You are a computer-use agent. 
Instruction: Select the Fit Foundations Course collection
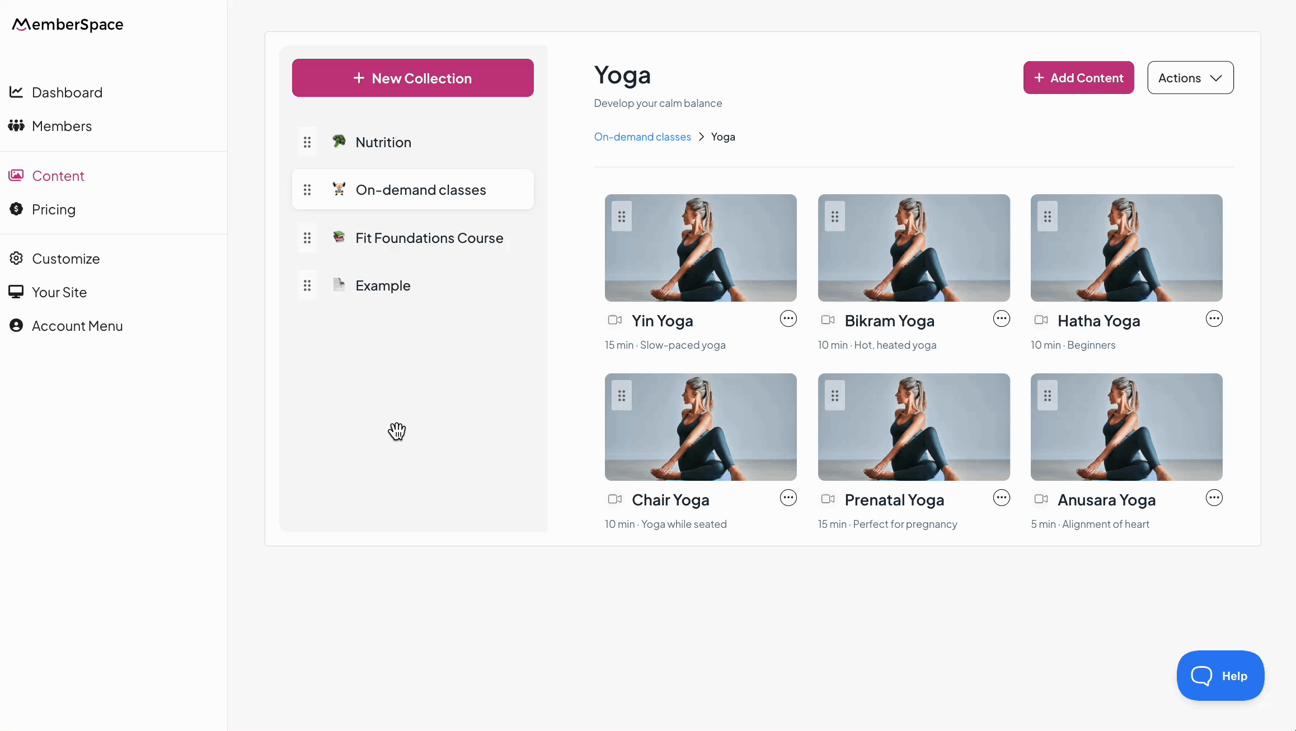[x=413, y=238]
